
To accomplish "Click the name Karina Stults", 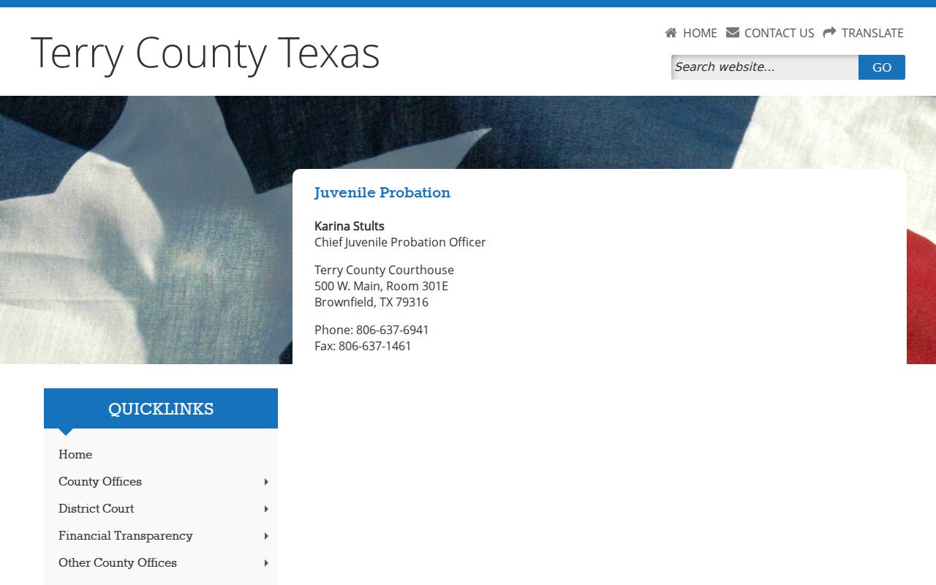I will click(x=350, y=226).
